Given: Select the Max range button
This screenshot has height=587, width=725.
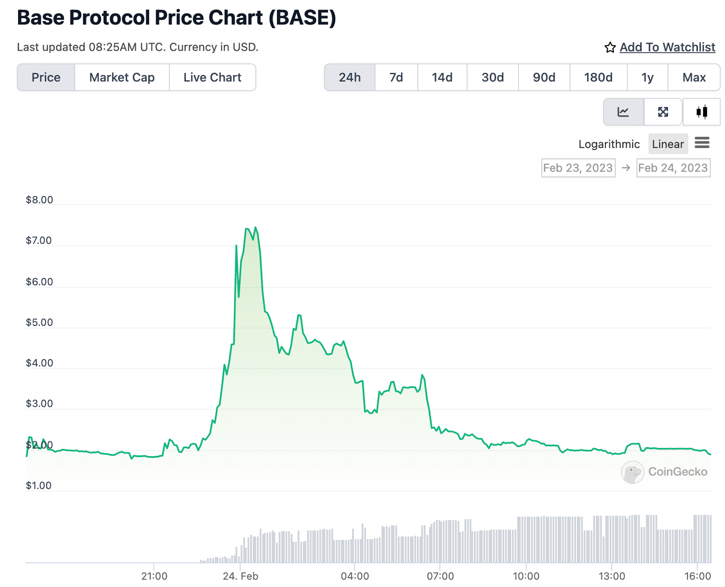Looking at the screenshot, I should 694,77.
